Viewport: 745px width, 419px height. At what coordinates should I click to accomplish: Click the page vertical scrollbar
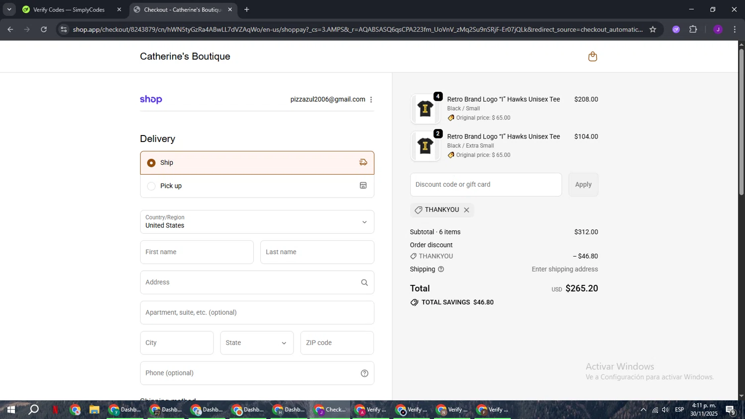(x=741, y=122)
